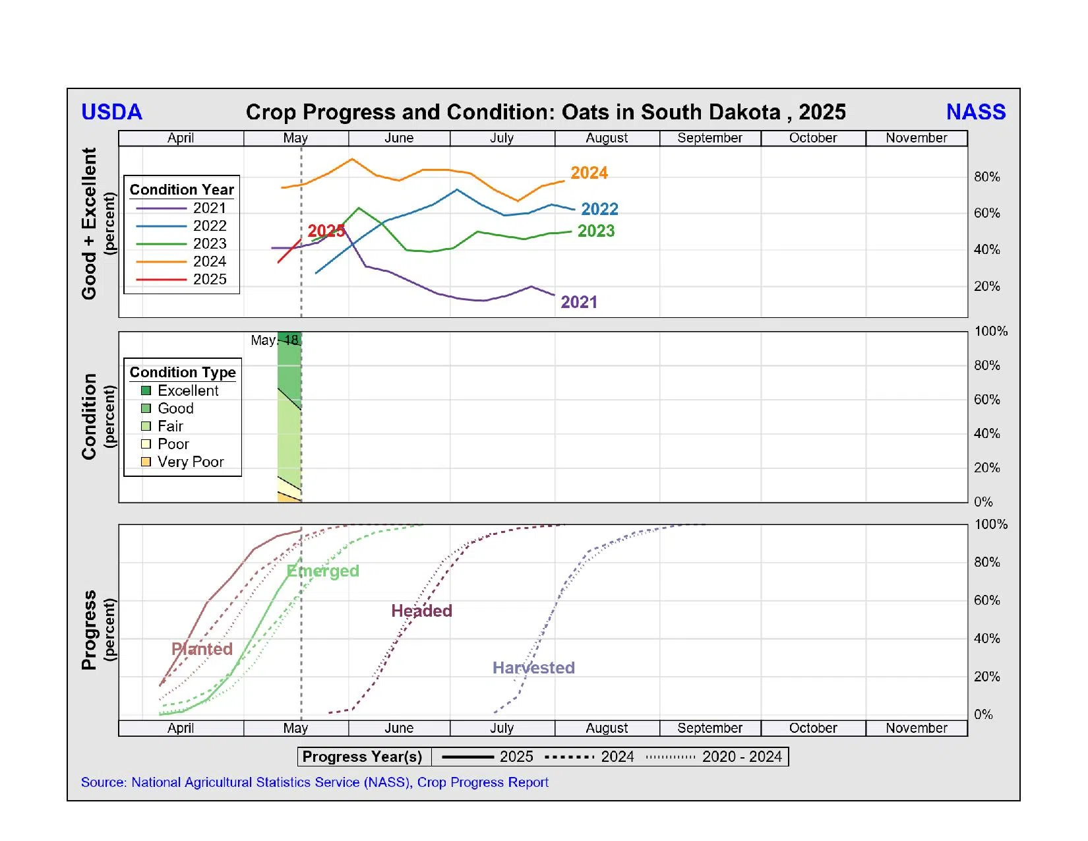Click the Excellent swatch in Condition Type legend
The image size is (1088, 841).
click(x=146, y=390)
